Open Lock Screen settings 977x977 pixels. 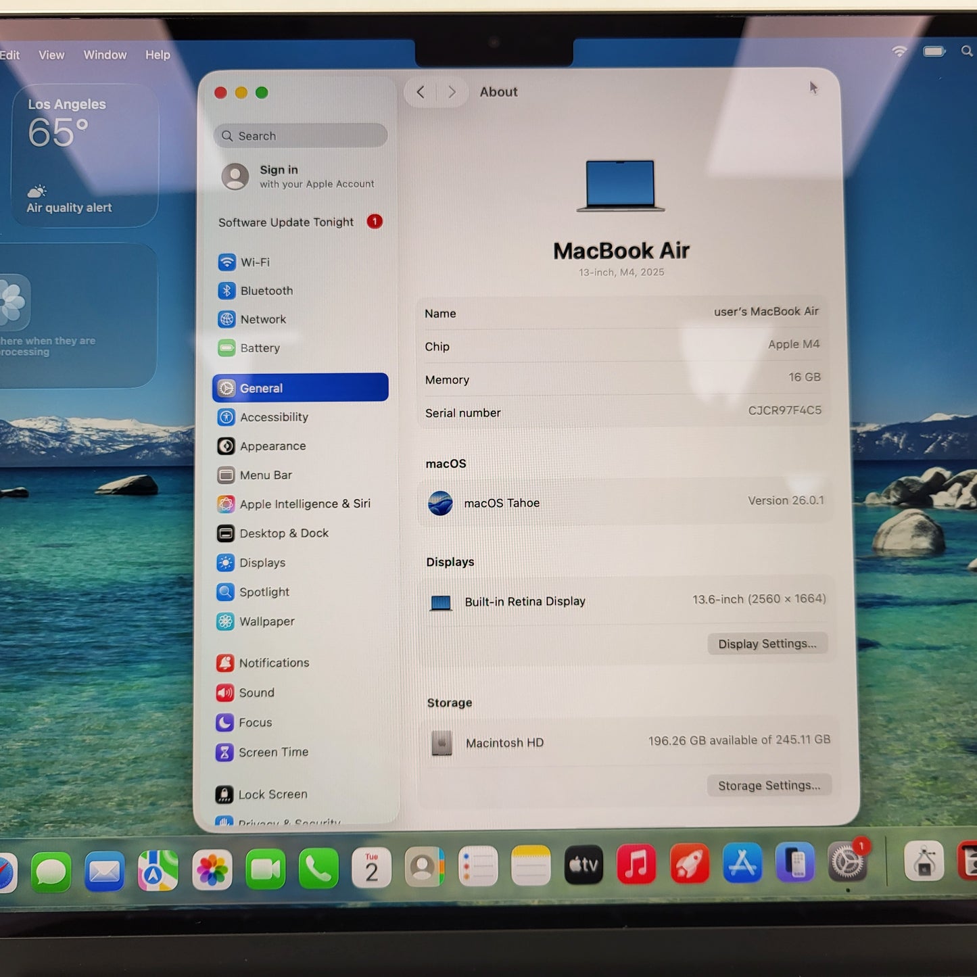(x=272, y=794)
